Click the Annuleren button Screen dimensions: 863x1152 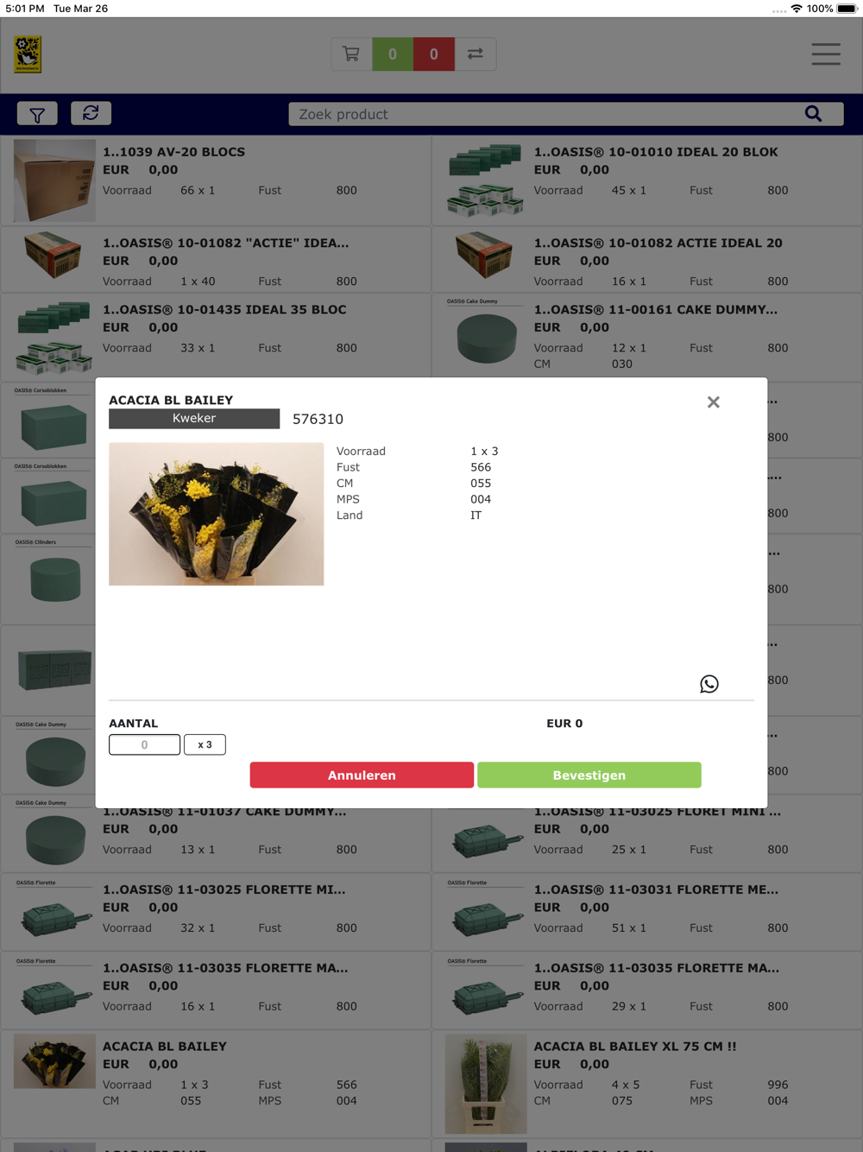(362, 775)
